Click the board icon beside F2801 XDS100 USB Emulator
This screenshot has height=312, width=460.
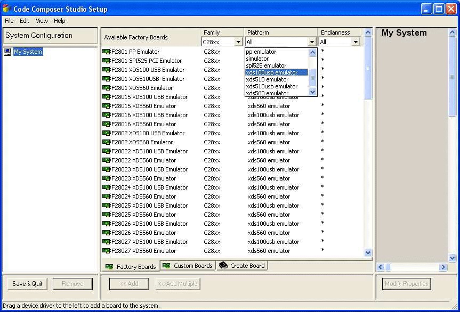click(106, 70)
